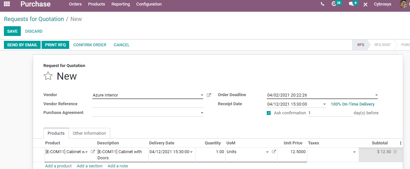Expand the Vendor dropdown arrow
Image resolution: width=410 pixels, height=169 pixels.
click(202, 95)
